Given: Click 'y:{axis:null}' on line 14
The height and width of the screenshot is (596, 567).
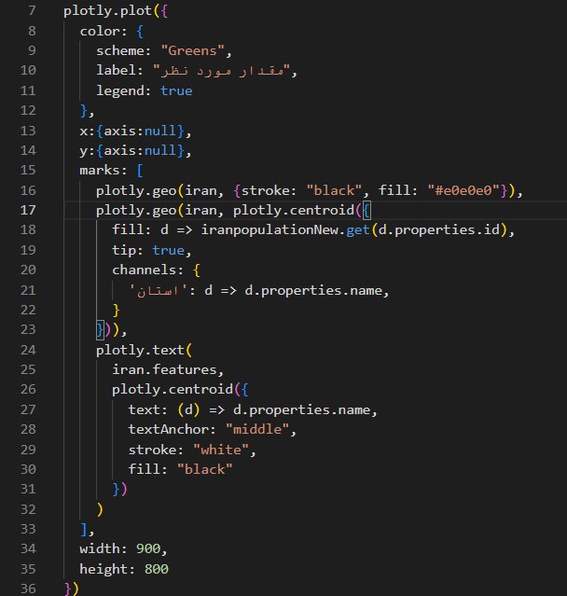Looking at the screenshot, I should (x=131, y=151).
